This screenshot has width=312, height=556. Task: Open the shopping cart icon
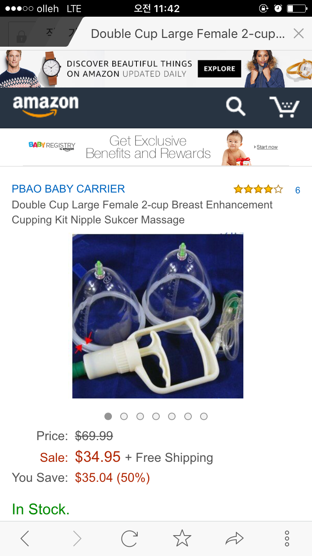[285, 107]
